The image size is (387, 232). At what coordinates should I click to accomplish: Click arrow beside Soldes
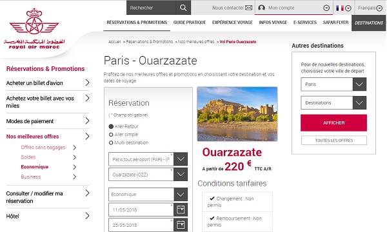coord(75,157)
